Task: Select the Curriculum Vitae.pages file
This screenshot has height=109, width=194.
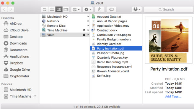Action: click(x=116, y=35)
